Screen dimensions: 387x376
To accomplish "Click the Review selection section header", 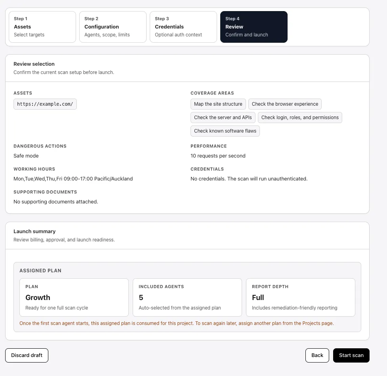I will (x=34, y=64).
